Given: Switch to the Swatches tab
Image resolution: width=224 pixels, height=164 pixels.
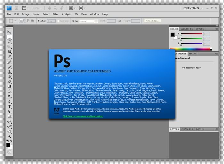Looking at the screenshot, I should (x=187, y=29).
